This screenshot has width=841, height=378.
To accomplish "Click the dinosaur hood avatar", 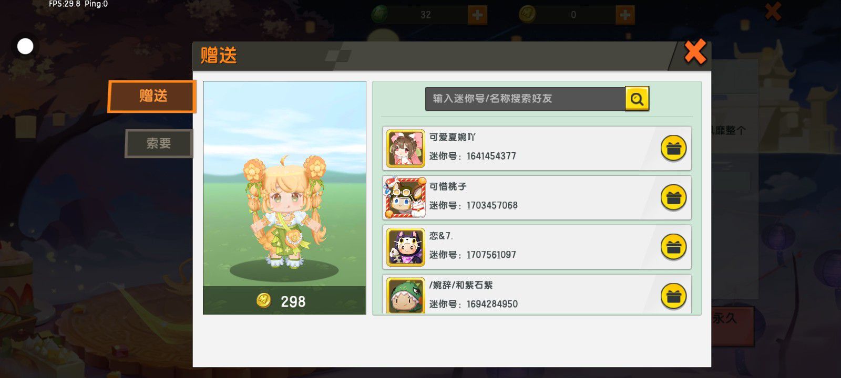I will 406,296.
